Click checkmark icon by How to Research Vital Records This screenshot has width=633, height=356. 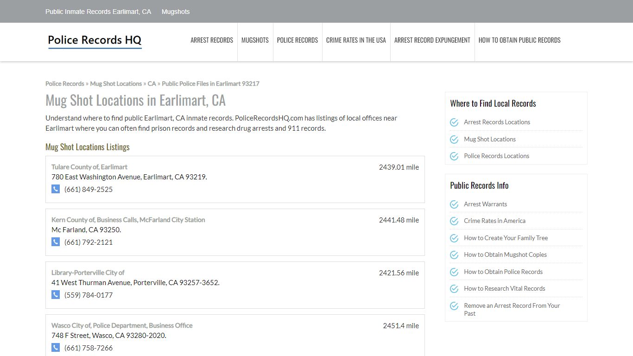[454, 289]
